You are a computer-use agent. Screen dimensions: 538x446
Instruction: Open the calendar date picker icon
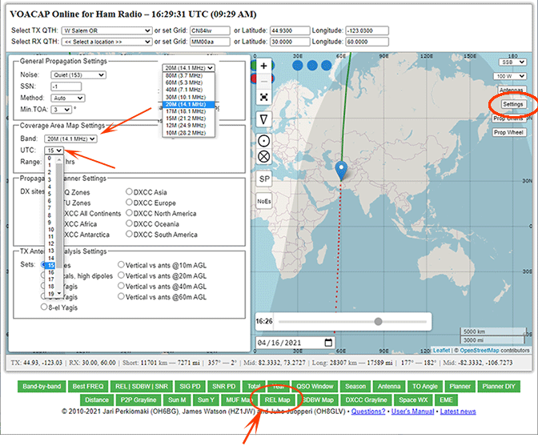click(x=328, y=343)
